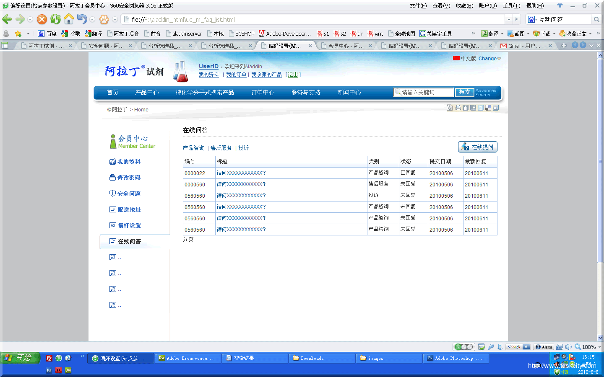Click the LinkedIn share icon
Viewport: 604px width, 377px height.
tap(496, 108)
